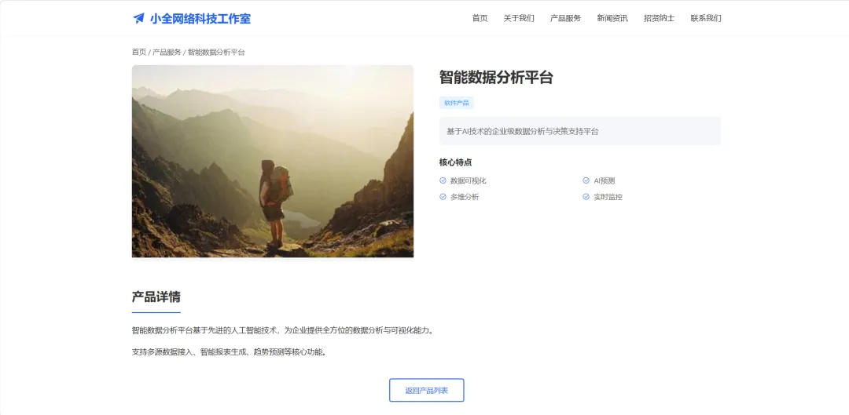The image size is (849, 415).
Task: Click the 小全网络科技工作室 site title
Action: [200, 18]
